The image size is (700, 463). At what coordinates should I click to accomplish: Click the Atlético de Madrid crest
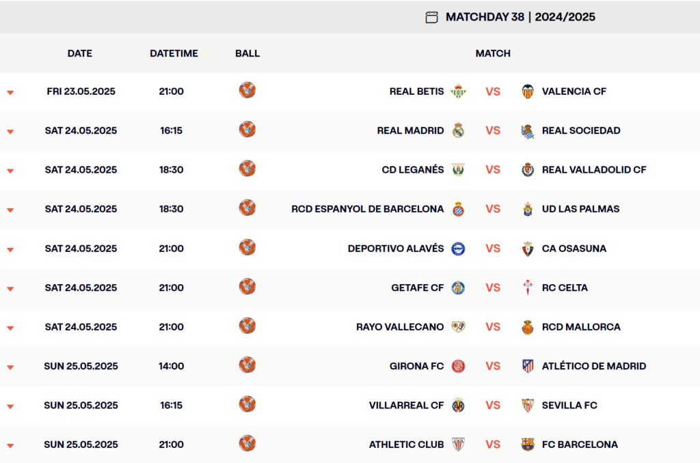click(528, 366)
